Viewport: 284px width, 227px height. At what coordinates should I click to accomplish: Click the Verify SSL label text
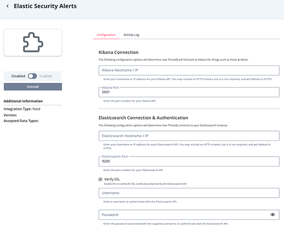click(112, 179)
